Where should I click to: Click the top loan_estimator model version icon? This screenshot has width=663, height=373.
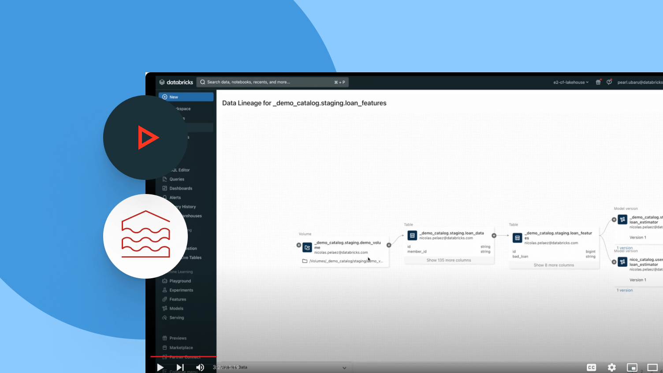pyautogui.click(x=622, y=220)
